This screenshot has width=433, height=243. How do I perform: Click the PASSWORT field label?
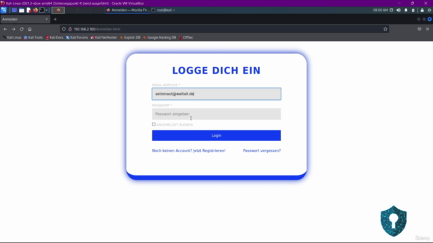coord(162,105)
